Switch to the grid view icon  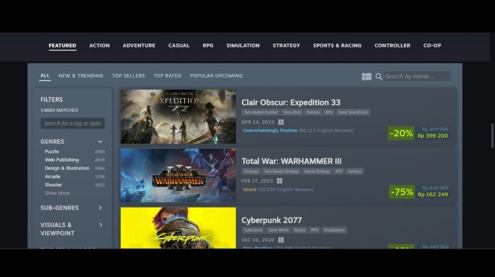(x=366, y=76)
